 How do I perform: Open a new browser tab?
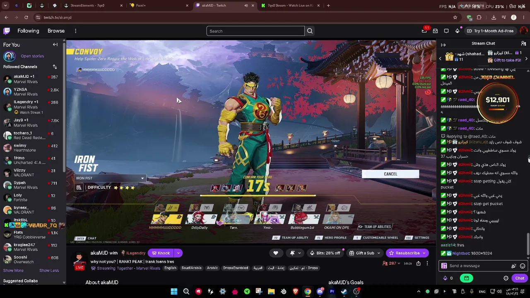[328, 5]
